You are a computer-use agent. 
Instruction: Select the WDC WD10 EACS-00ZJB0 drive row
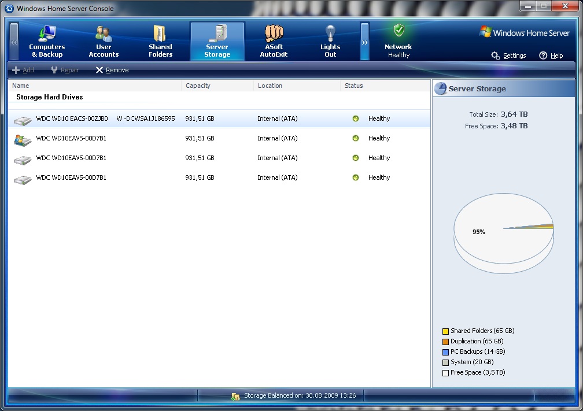(219, 119)
